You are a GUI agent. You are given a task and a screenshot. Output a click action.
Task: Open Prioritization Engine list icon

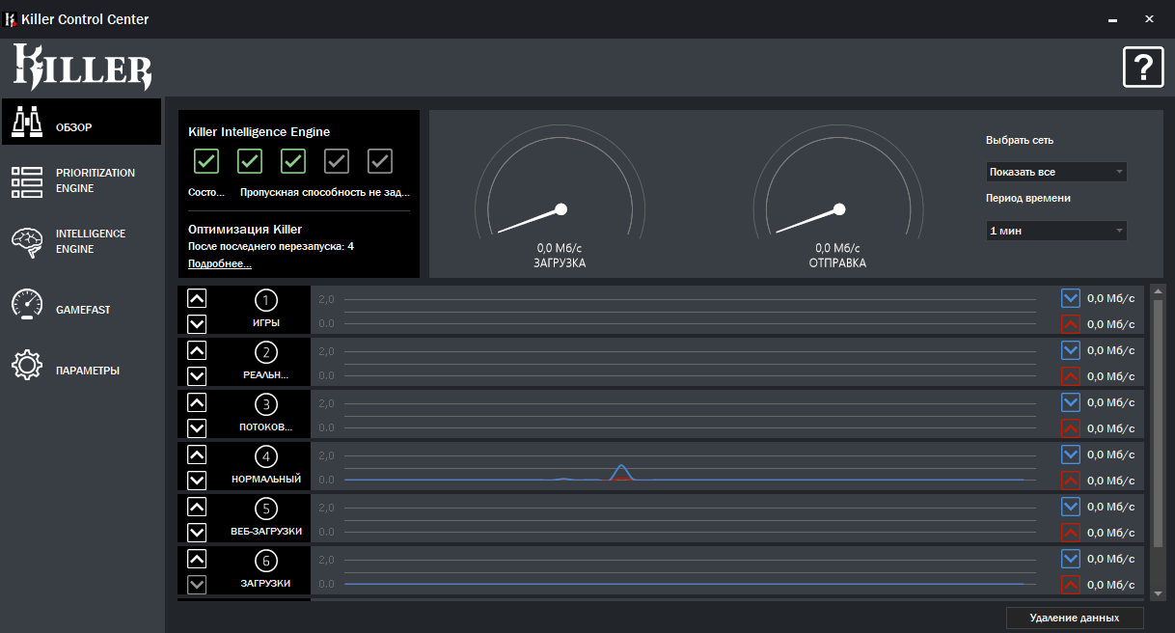(27, 181)
